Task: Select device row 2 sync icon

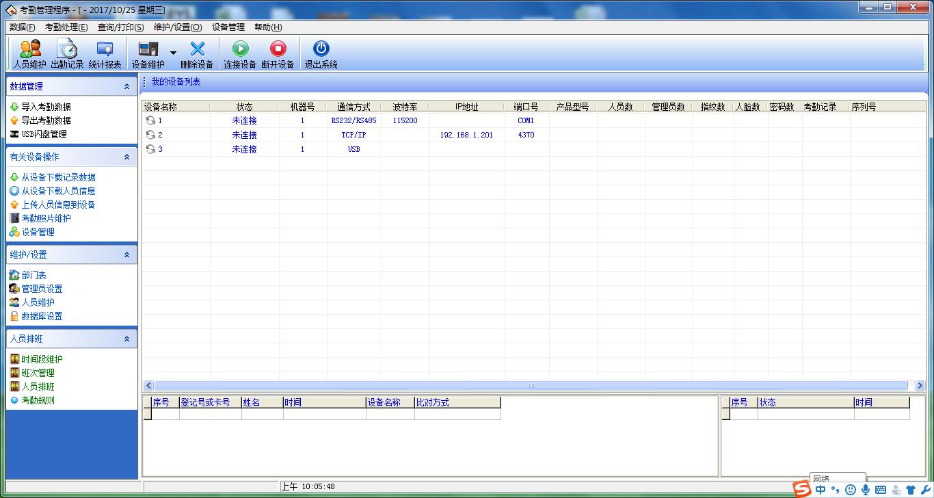Action: 150,135
